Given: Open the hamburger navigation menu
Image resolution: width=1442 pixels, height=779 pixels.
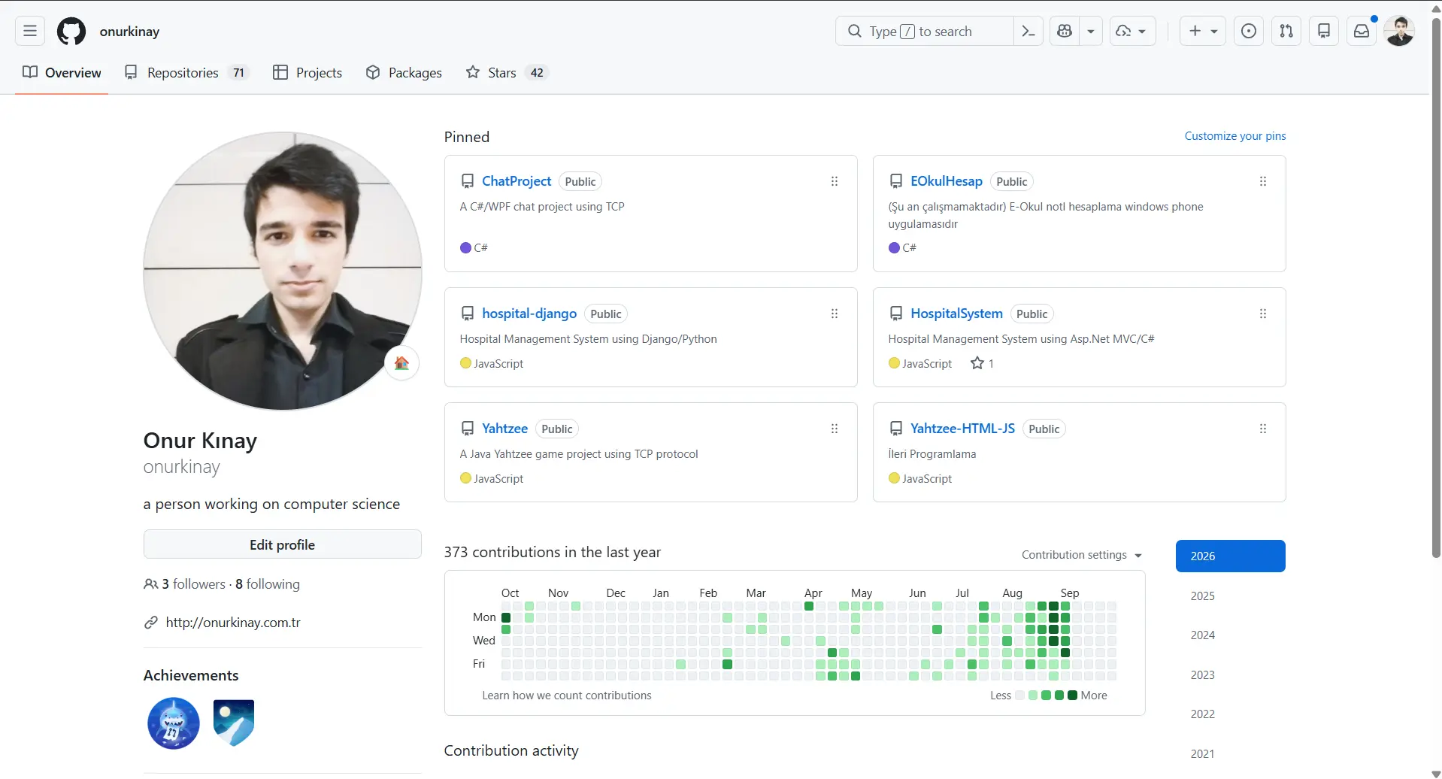Looking at the screenshot, I should pyautogui.click(x=30, y=31).
